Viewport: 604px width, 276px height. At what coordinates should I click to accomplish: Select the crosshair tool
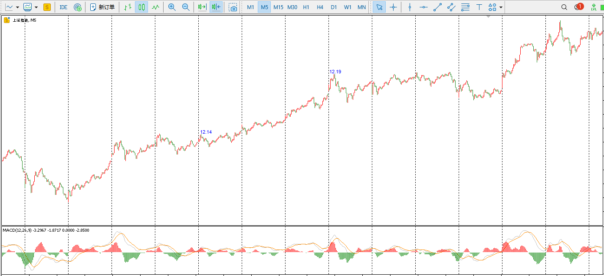click(393, 7)
